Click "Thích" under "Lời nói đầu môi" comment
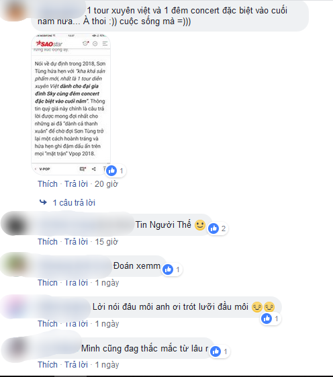Screen dimensions: 333x377 tap(48, 324)
